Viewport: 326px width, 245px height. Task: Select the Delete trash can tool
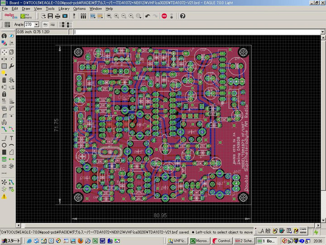(x=4, y=80)
